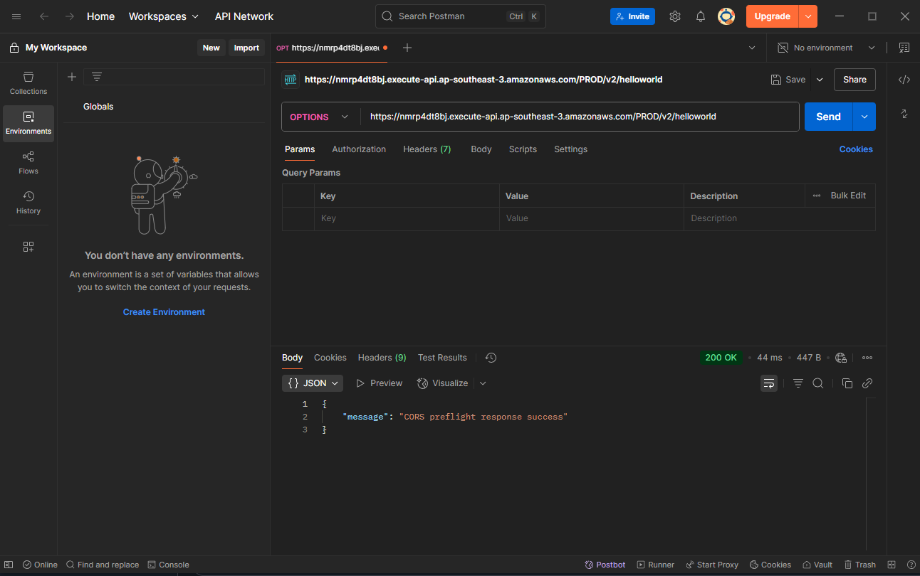The height and width of the screenshot is (576, 920).
Task: Open notifications bell
Action: [x=701, y=16]
